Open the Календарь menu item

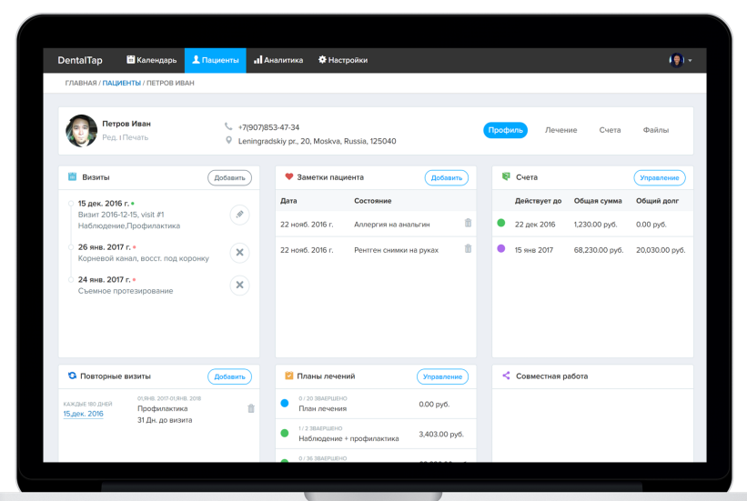[152, 60]
